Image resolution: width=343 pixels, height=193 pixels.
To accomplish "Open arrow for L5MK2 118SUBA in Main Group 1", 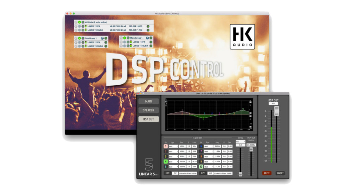I will pyautogui.click(x=151, y=46).
